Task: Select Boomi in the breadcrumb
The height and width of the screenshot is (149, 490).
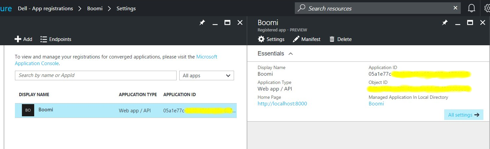Action: [95, 8]
